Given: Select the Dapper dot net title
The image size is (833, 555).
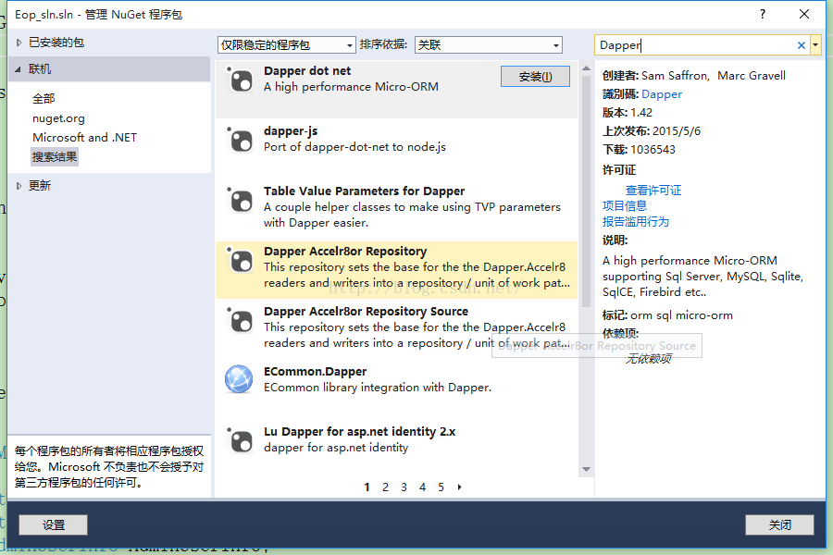Looking at the screenshot, I should tap(307, 70).
